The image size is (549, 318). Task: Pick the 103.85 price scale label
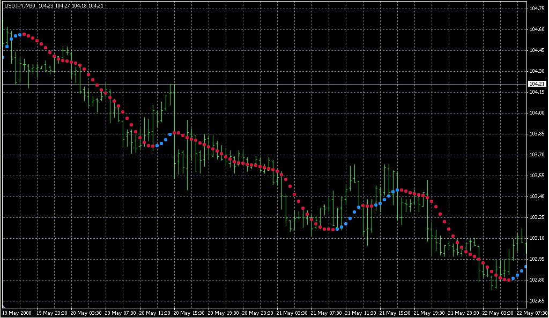pos(537,134)
